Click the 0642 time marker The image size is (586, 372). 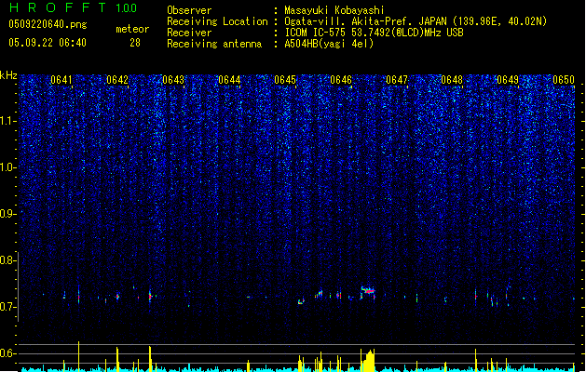(x=117, y=80)
